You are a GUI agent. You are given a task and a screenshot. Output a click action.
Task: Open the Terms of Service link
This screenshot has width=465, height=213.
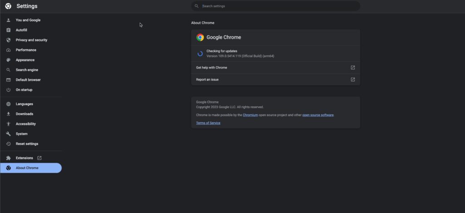pyautogui.click(x=208, y=123)
